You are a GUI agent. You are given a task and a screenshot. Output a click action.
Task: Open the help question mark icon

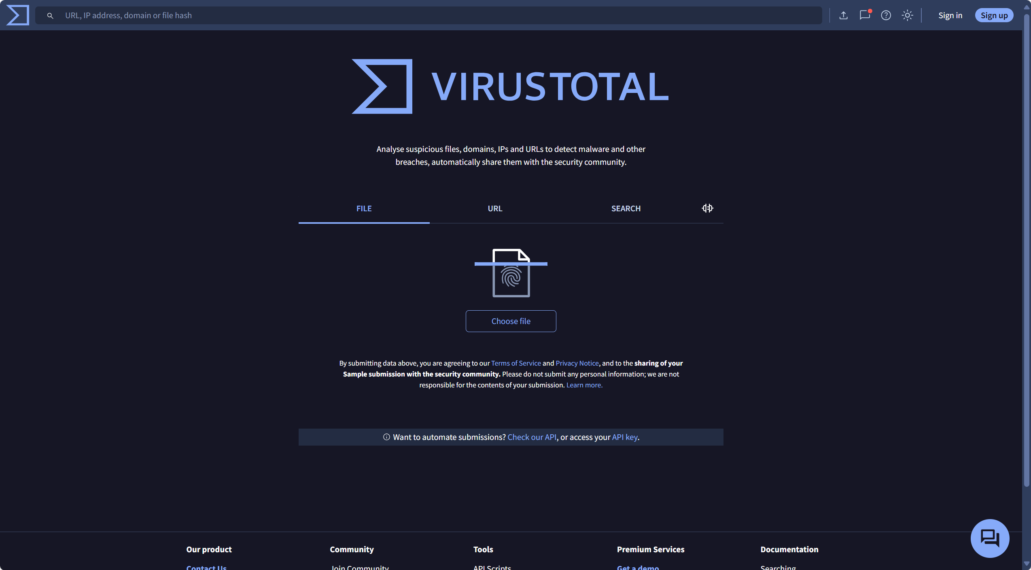pos(886,15)
